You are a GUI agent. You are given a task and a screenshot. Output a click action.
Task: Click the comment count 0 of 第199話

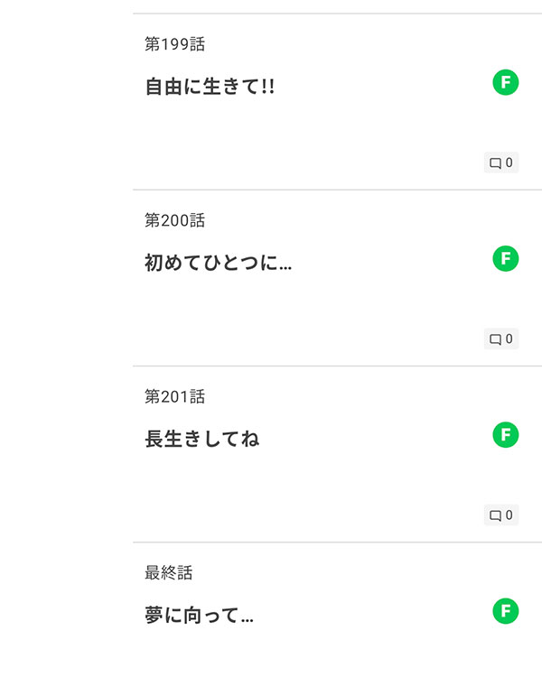pos(509,163)
